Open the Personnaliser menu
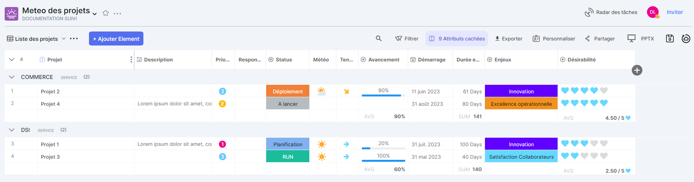Screen dimensions: 694x182 click(x=554, y=38)
